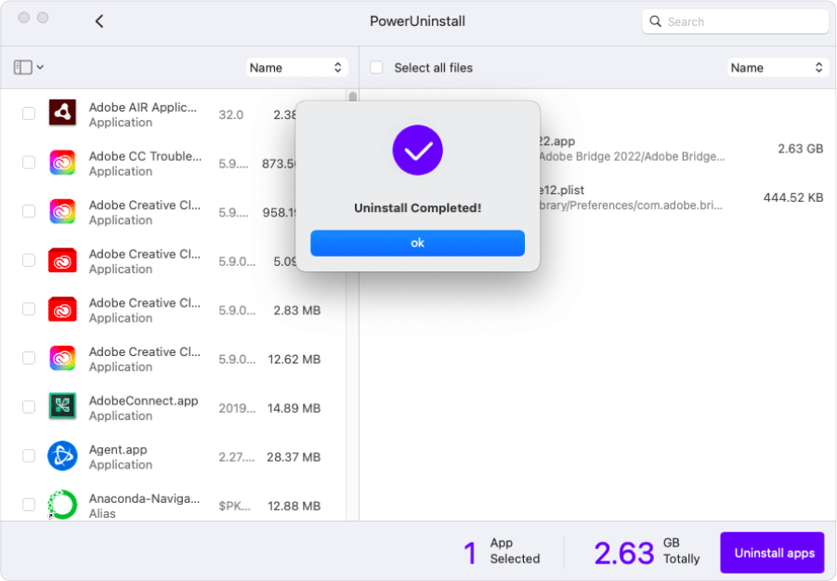
Task: Click the 12.88 MB size value
Action: click(294, 507)
